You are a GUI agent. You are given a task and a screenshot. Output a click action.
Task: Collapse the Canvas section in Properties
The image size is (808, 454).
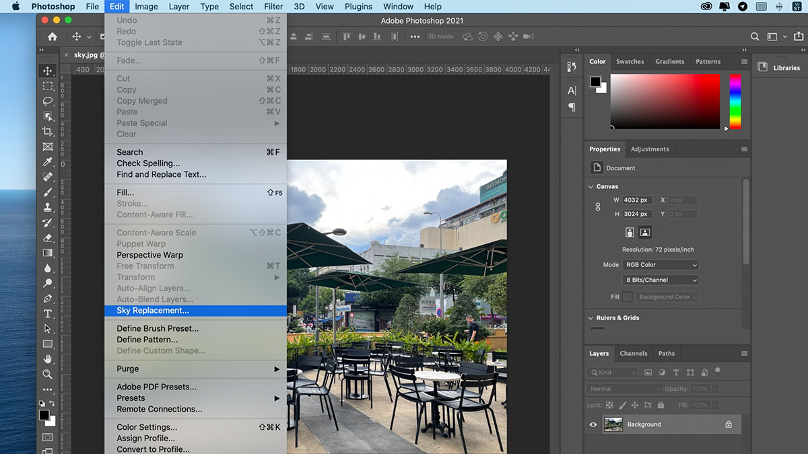591,186
